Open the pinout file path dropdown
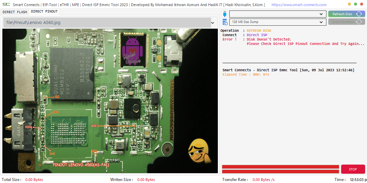This screenshot has height=183, width=367. point(212,23)
